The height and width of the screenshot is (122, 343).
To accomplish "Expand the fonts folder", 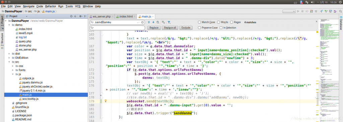I will [x=13, y=70].
